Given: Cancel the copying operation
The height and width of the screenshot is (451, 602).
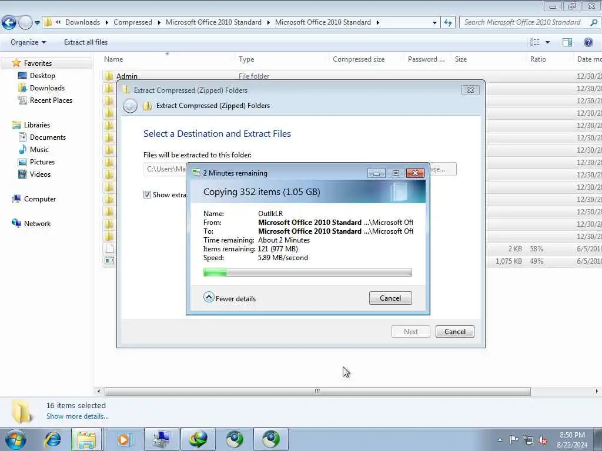Looking at the screenshot, I should (x=390, y=298).
